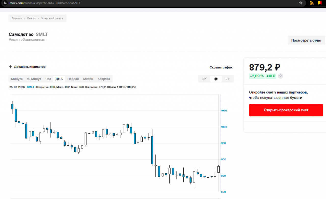Click the yellow-red bookmark extension icon
The image size is (326, 199).
click(x=319, y=3)
